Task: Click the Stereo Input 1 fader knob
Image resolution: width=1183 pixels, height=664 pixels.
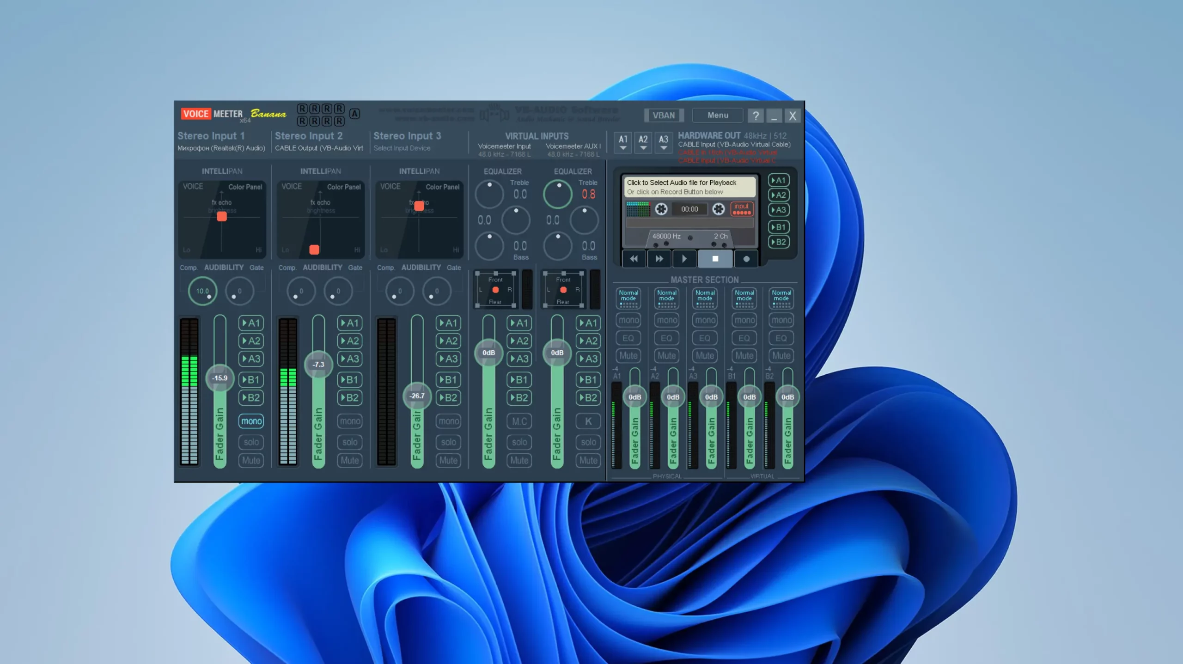Action: [x=220, y=378]
